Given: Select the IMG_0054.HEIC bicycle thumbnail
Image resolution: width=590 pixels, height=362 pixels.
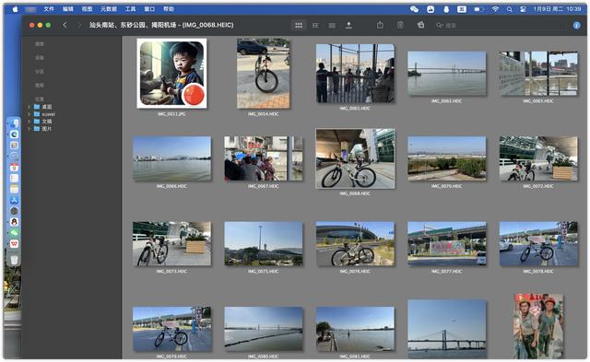Looking at the screenshot, I should click(263, 74).
